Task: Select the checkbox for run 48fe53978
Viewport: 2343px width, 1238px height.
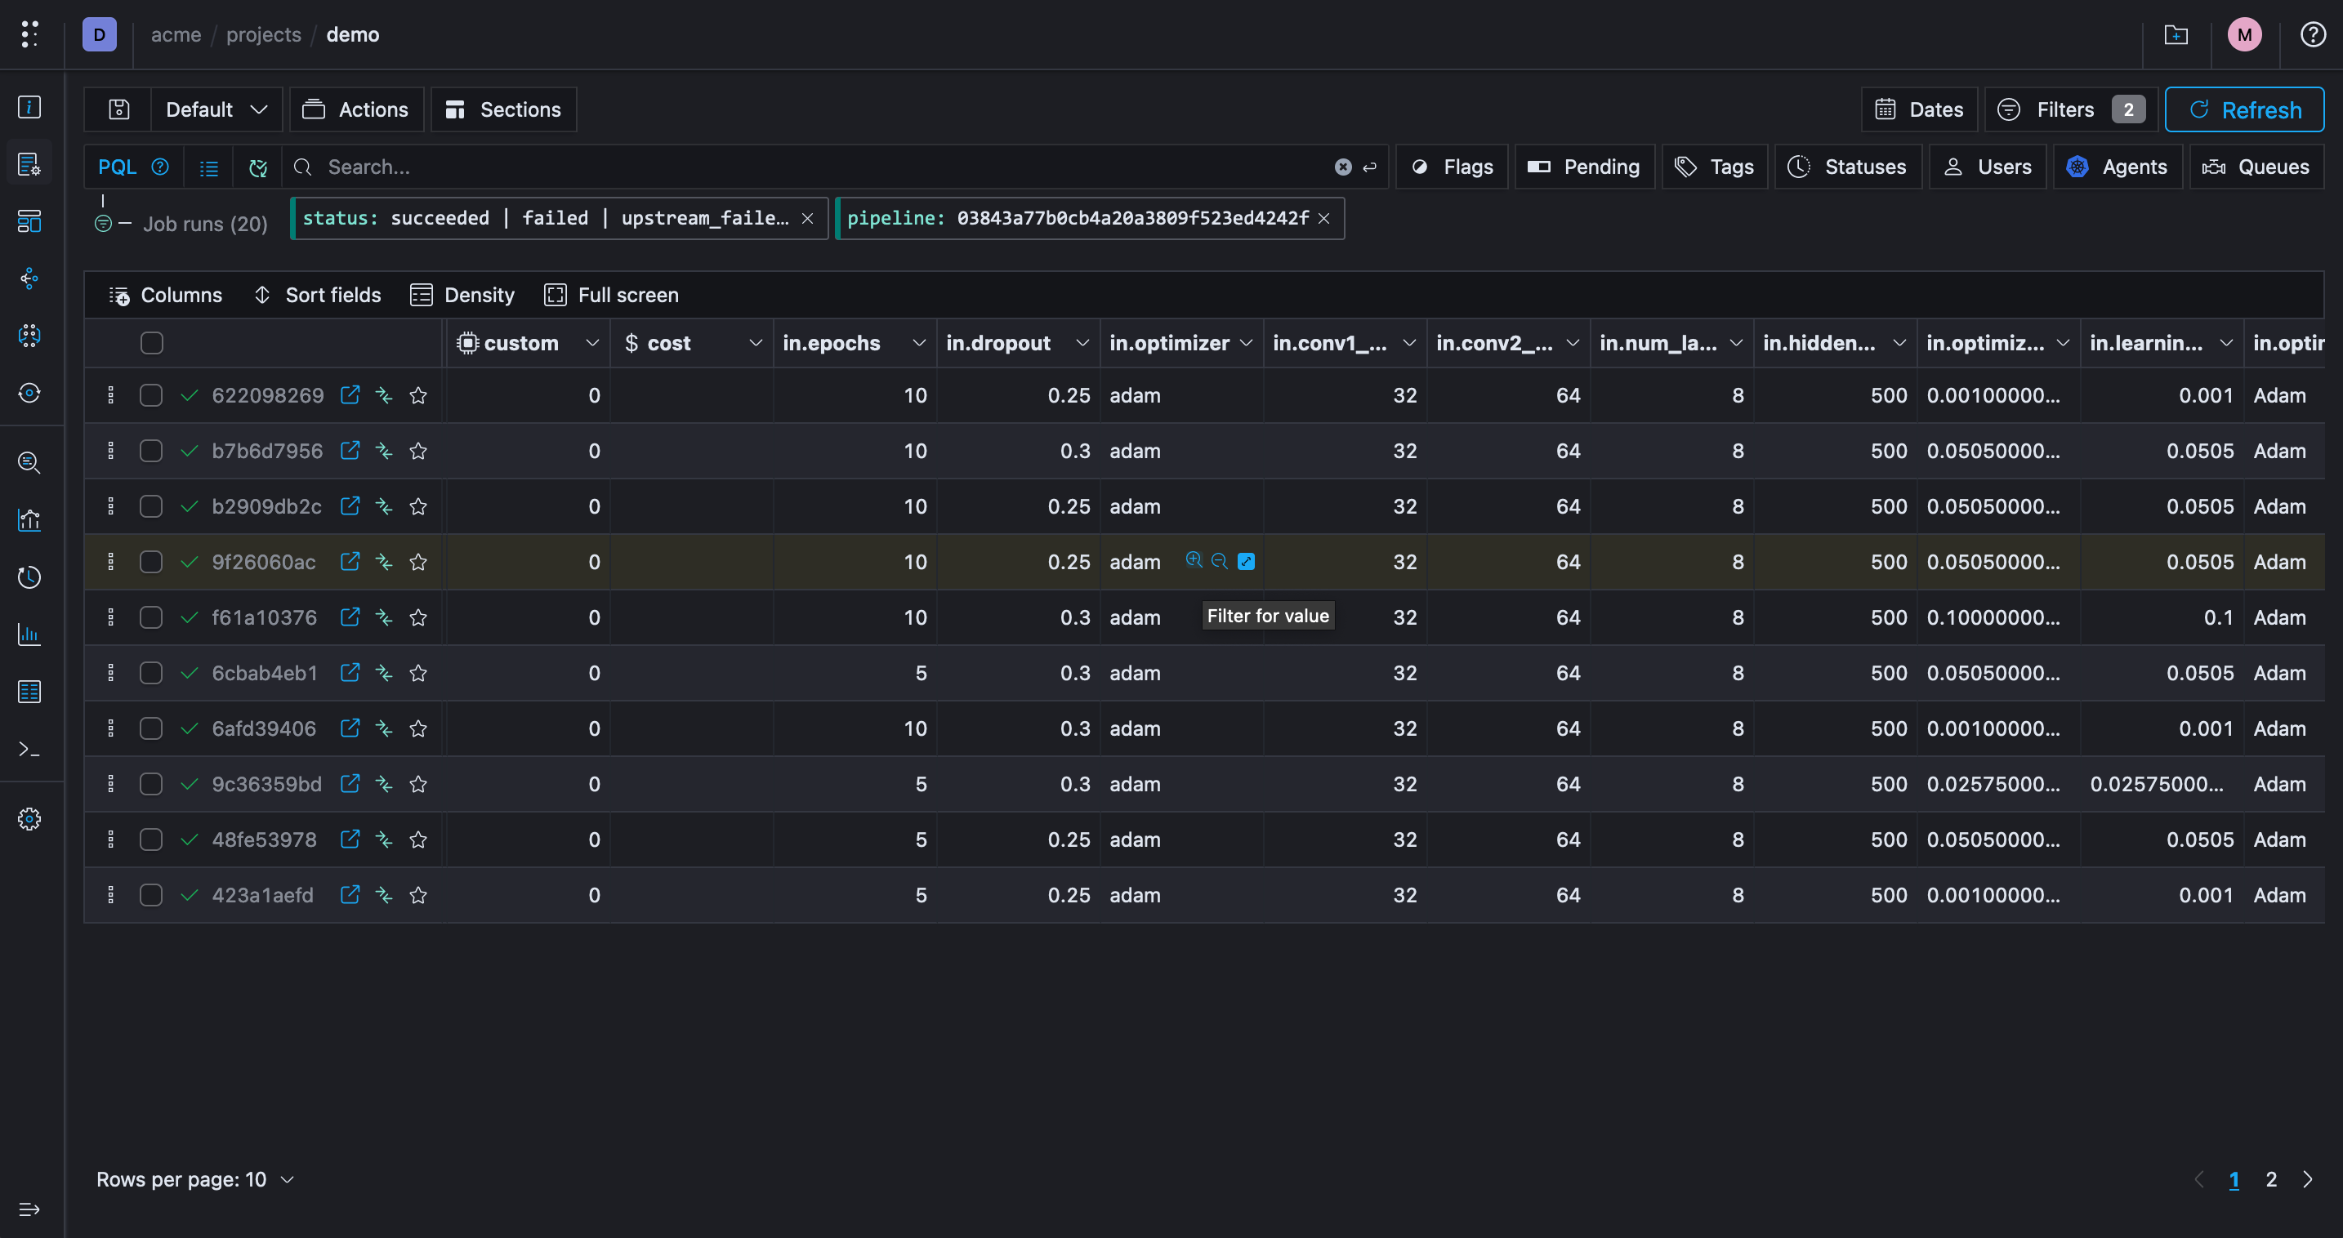Action: [x=151, y=839]
